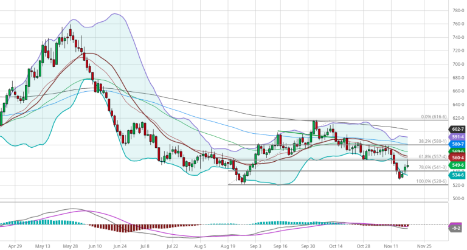Select the 0.0% (616-6) Fibonacci level
467x250 pixels.
pos(434,117)
